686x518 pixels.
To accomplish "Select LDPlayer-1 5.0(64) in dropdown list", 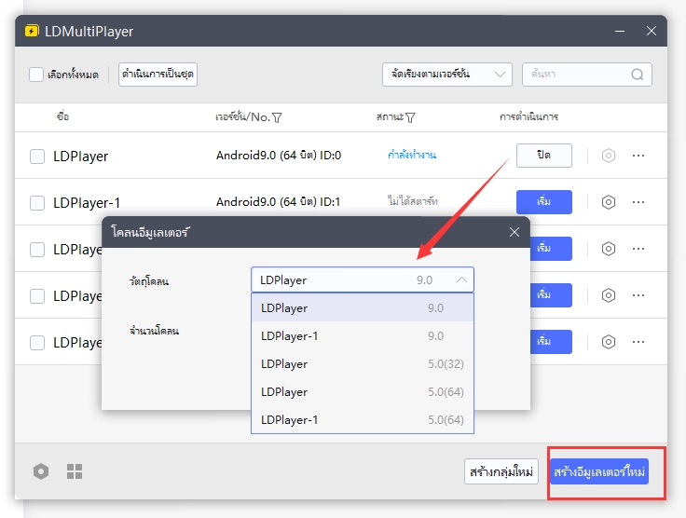I will [x=363, y=419].
